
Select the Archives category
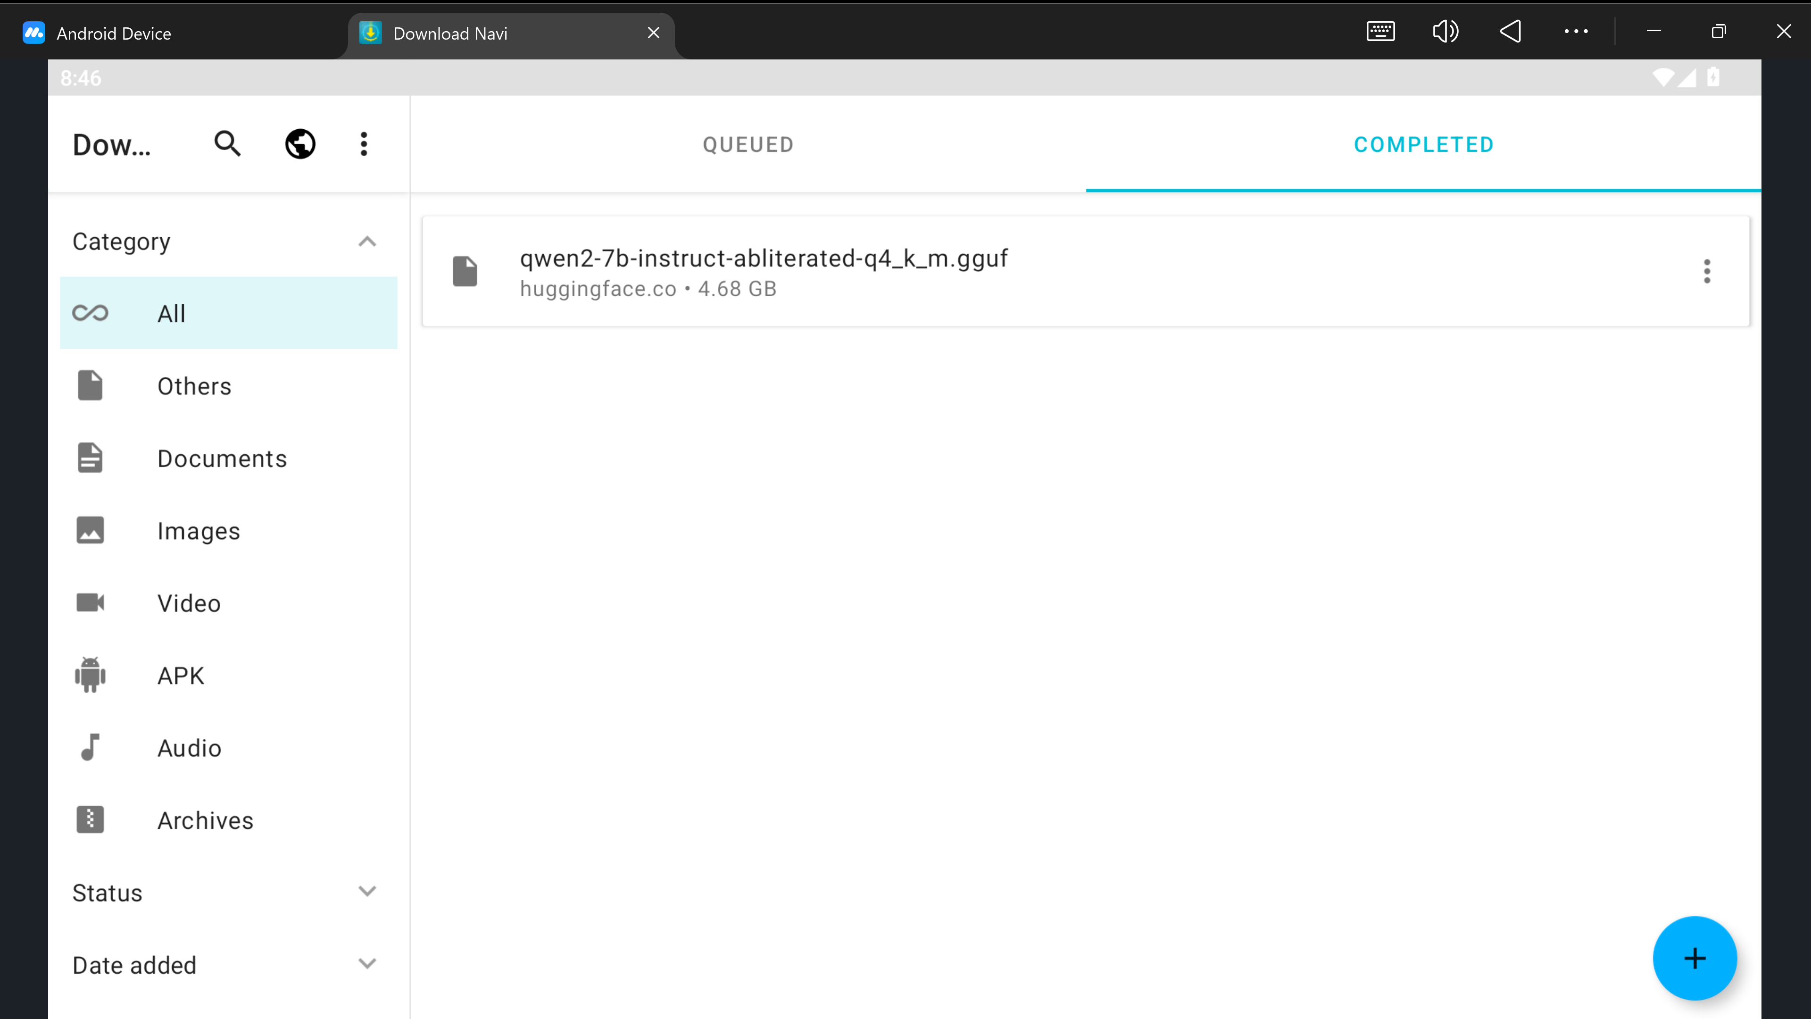pyautogui.click(x=205, y=821)
